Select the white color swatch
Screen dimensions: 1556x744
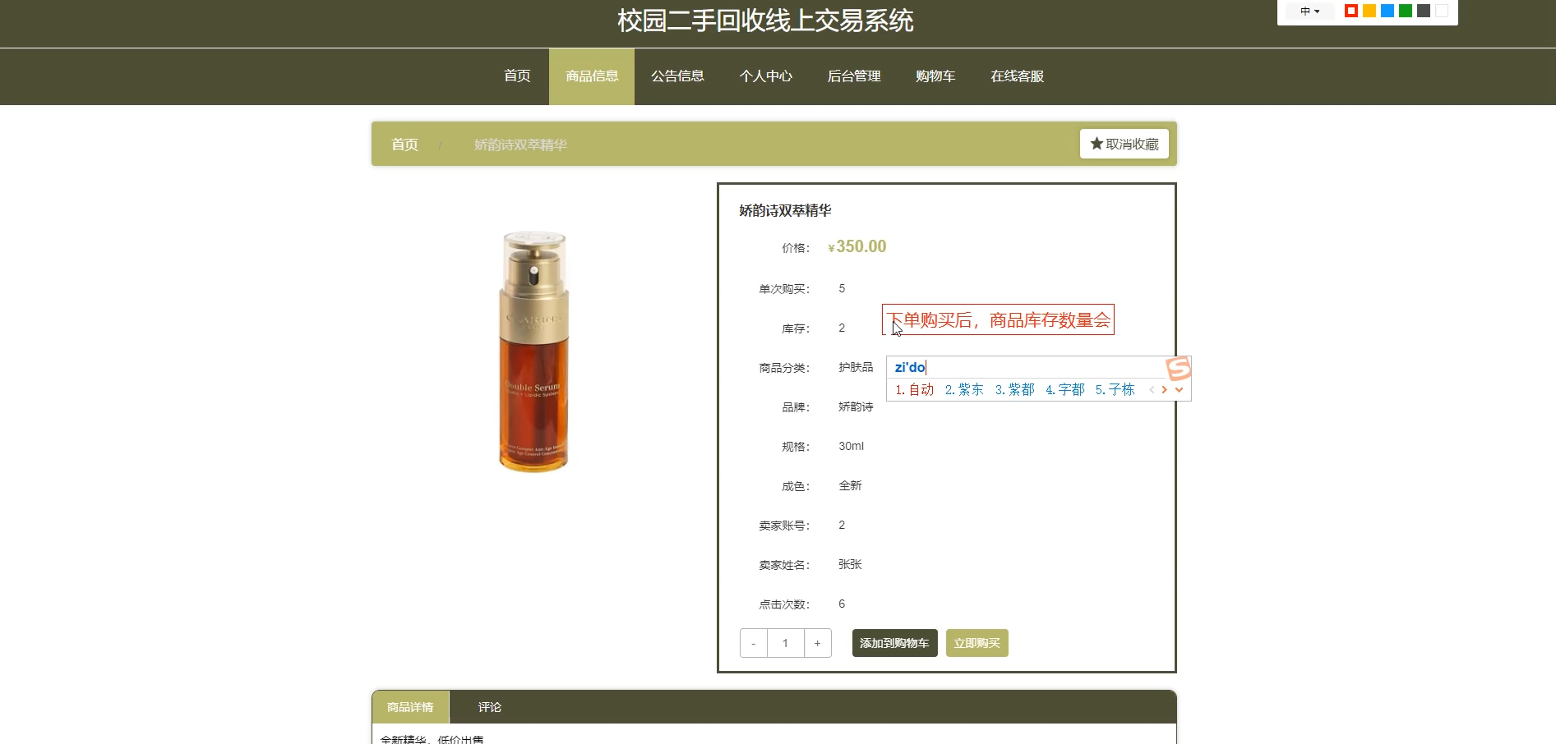coord(1441,11)
